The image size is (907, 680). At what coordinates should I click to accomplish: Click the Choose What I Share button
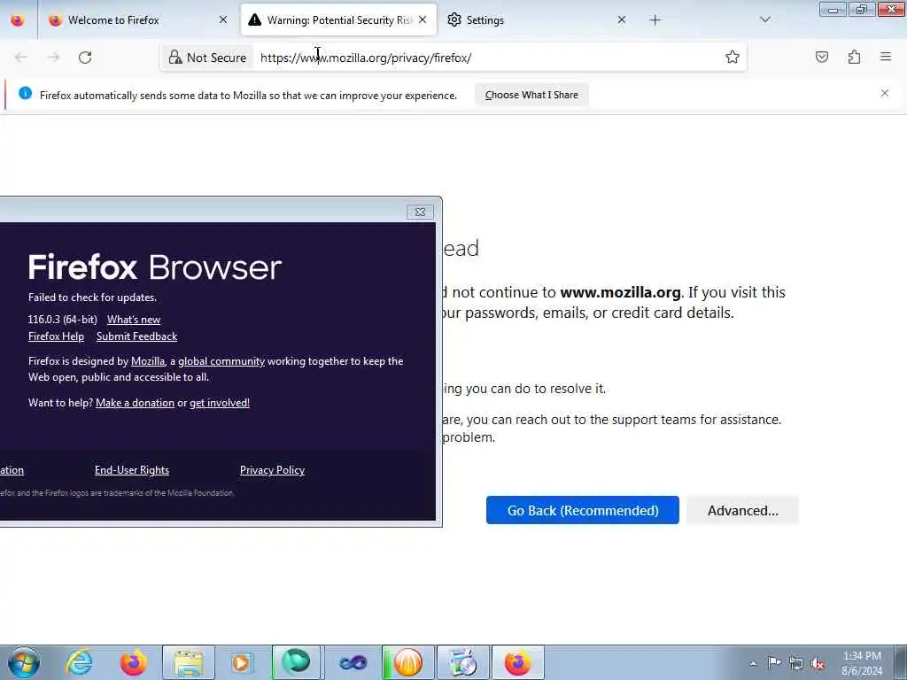pos(531,95)
